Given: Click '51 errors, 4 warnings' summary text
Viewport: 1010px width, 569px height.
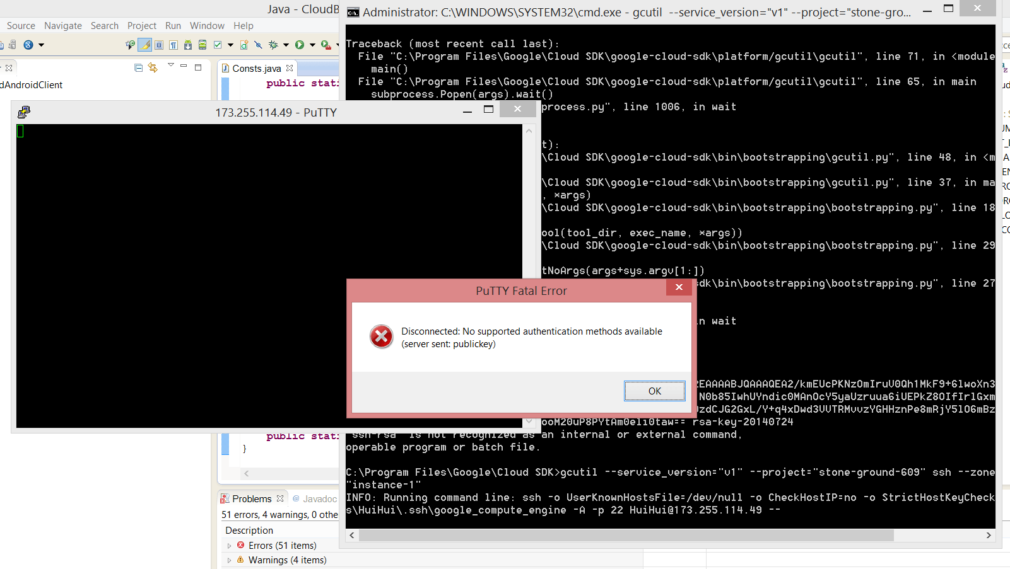Looking at the screenshot, I should 279,515.
